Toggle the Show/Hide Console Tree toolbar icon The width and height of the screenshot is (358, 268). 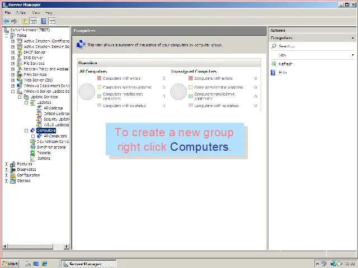(34, 21)
